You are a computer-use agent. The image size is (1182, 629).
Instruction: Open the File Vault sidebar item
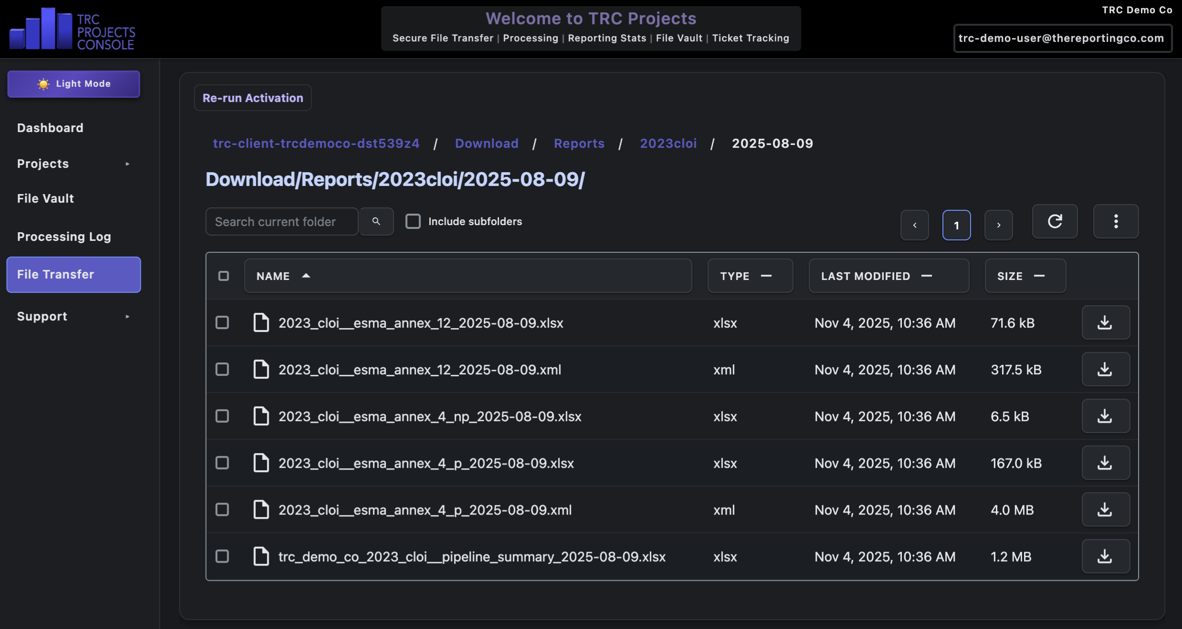point(45,198)
